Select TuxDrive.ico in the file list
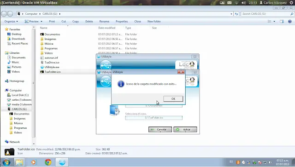The image size is (295, 167). point(52,63)
